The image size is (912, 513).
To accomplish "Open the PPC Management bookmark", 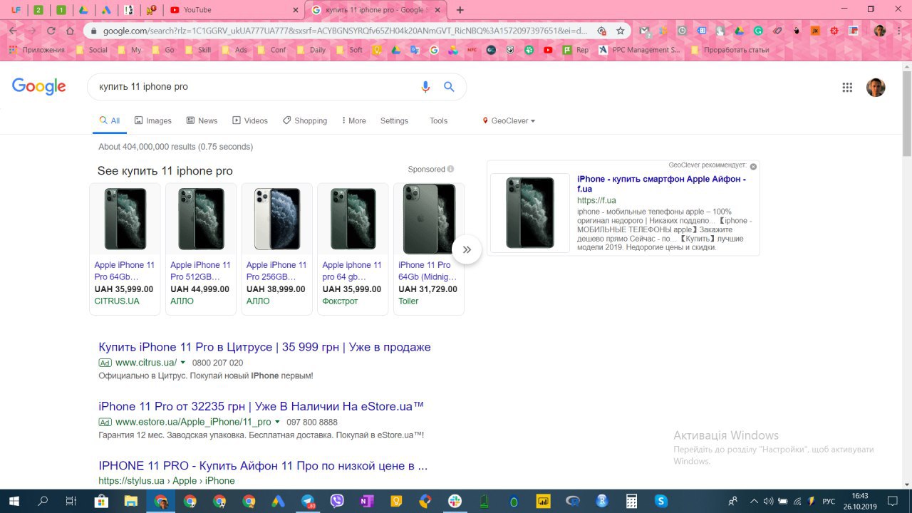I will [640, 50].
